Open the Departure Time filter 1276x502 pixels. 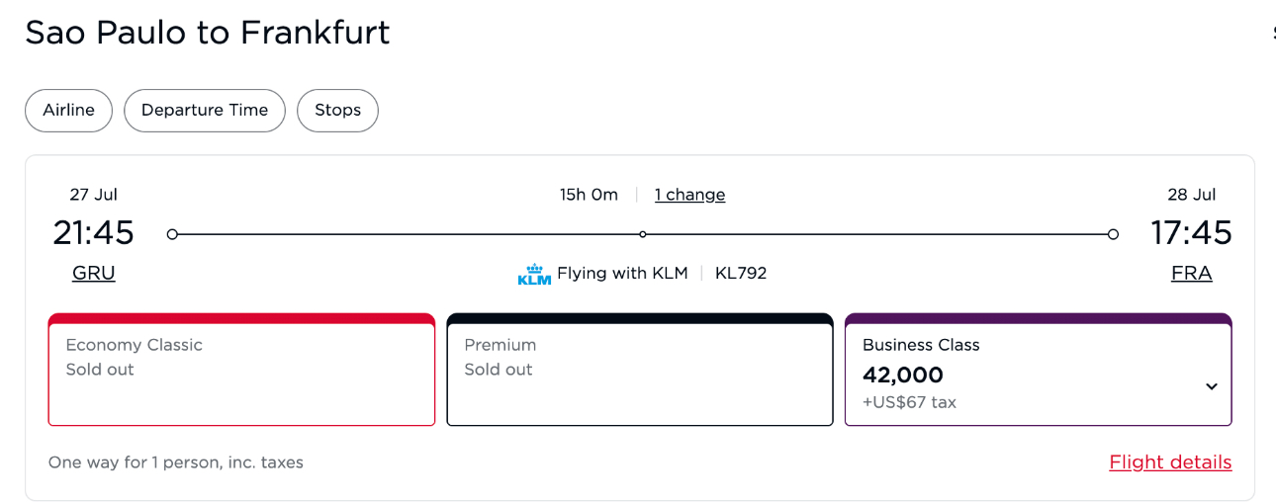[x=205, y=111]
